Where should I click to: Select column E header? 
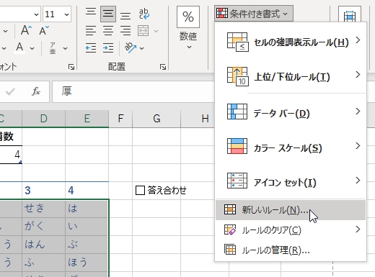[87, 119]
